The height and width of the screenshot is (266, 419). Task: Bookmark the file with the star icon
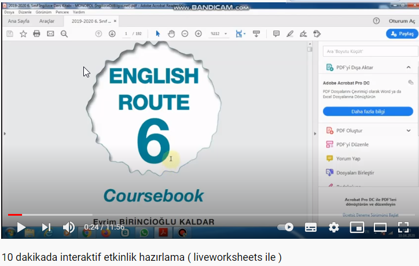23,34
